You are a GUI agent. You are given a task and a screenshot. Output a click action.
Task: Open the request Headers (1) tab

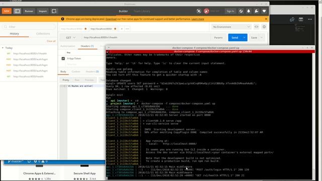[x=87, y=46]
